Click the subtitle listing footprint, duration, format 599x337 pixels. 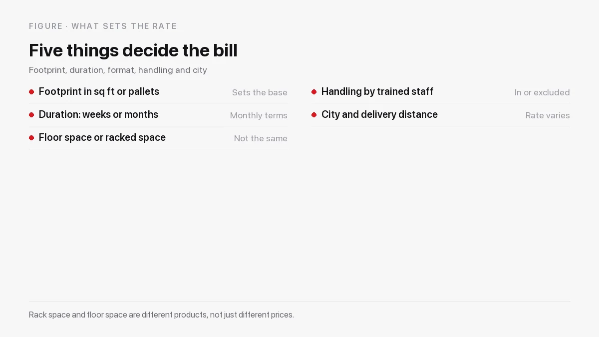[x=118, y=70]
